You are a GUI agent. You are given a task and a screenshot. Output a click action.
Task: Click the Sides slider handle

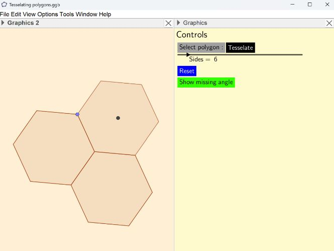(x=188, y=55)
